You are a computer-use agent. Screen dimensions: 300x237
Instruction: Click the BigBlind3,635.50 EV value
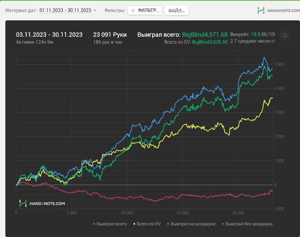point(210,42)
